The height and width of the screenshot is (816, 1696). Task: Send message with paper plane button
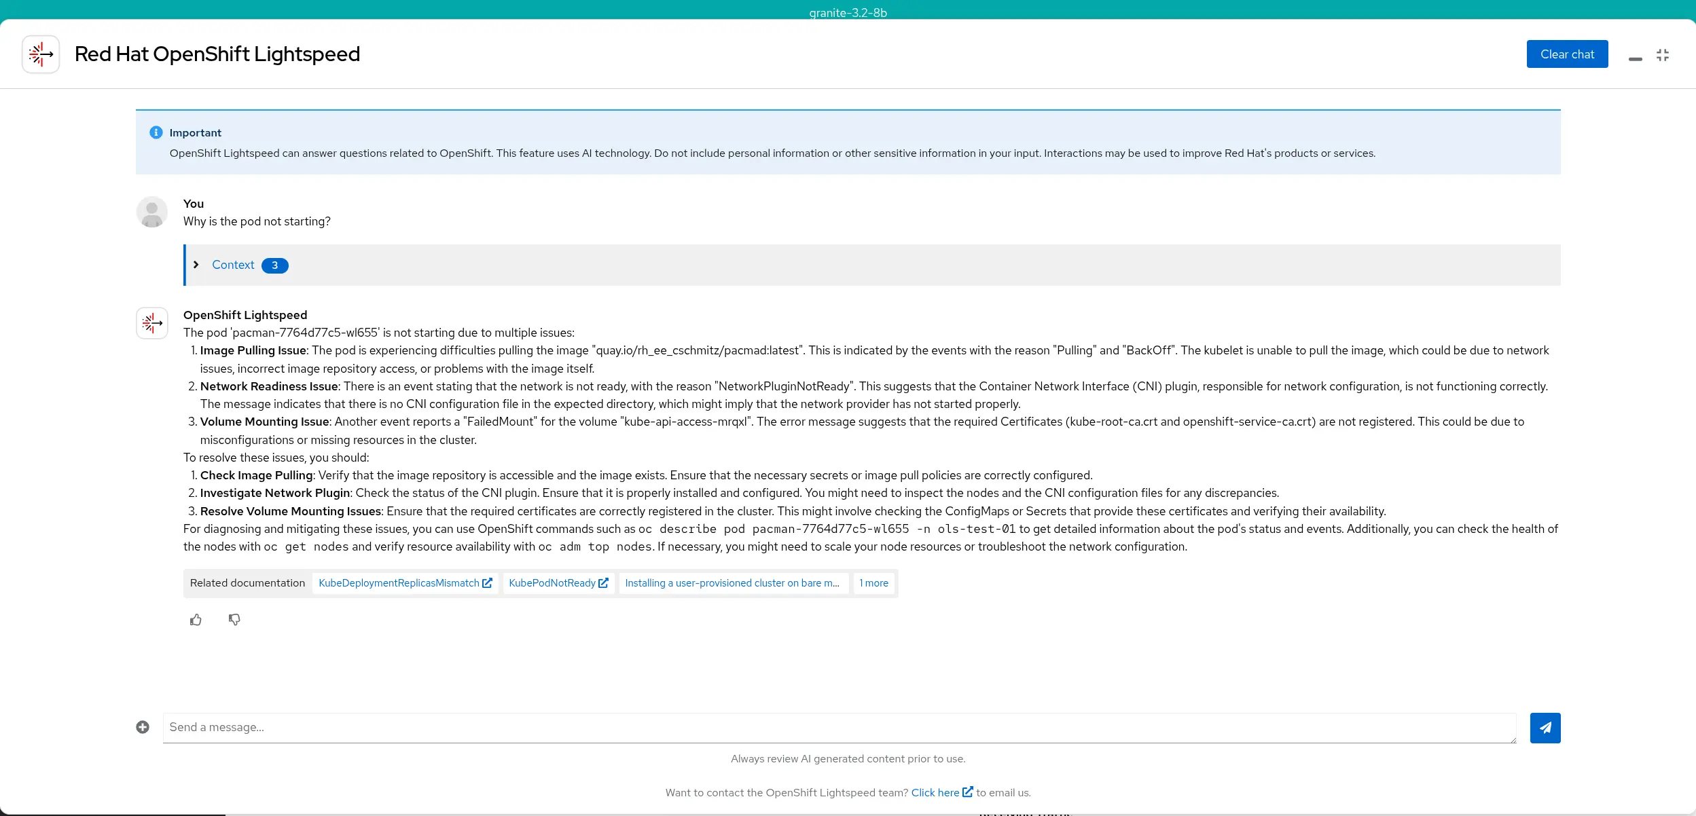coord(1545,728)
